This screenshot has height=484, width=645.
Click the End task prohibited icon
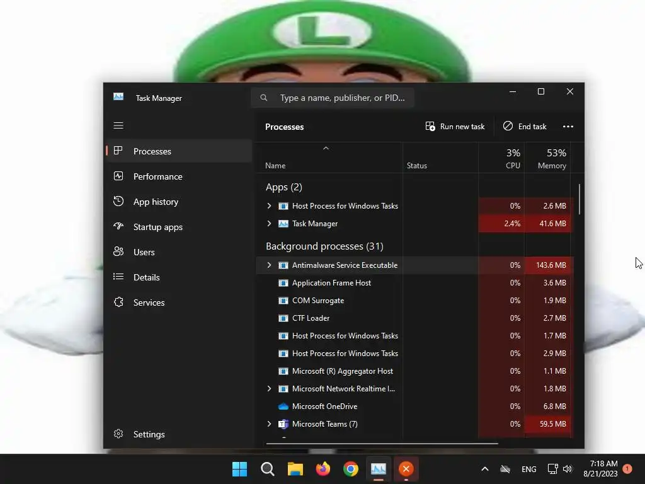(508, 126)
